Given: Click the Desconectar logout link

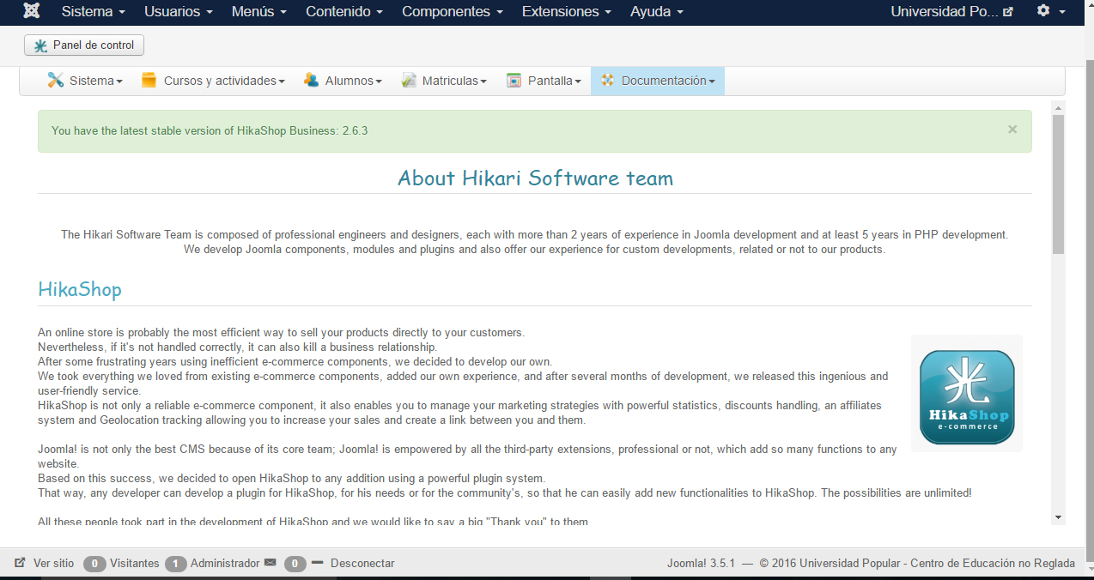Looking at the screenshot, I should click(x=362, y=564).
